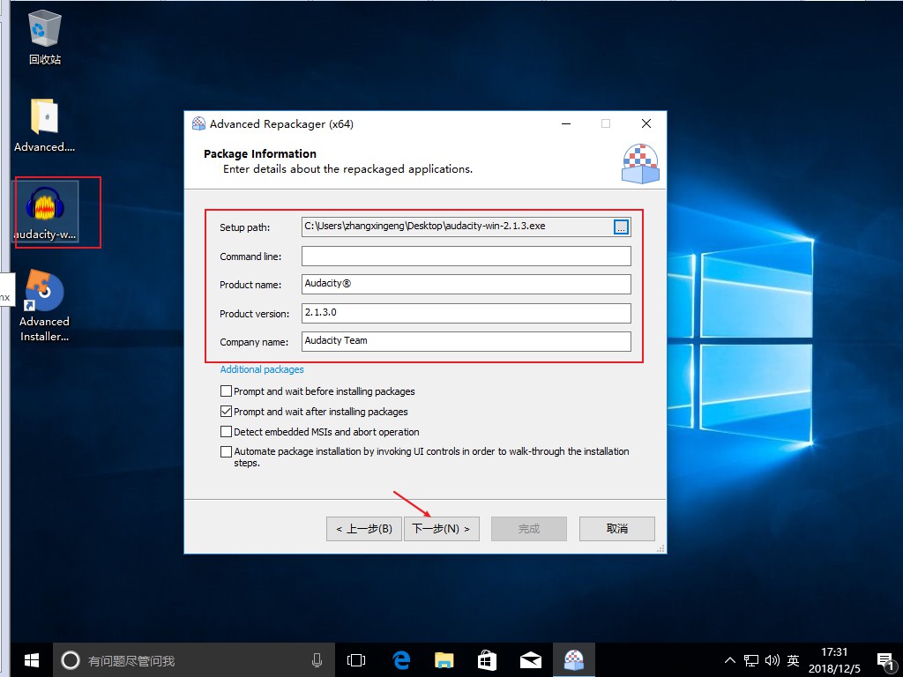Screen dimensions: 903x677
Task: Open the Action Center notification icon
Action: 885,660
